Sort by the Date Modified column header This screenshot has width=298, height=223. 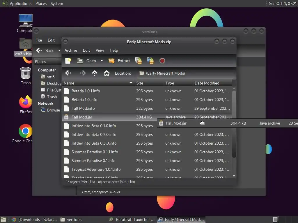[212, 83]
